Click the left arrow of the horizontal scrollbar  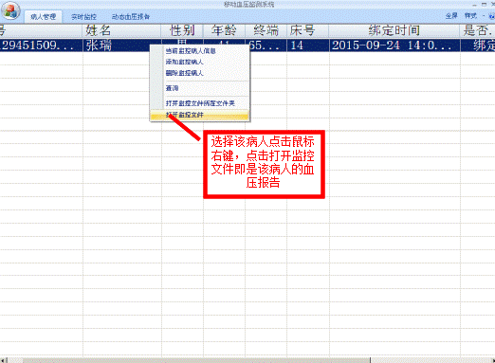[3, 360]
